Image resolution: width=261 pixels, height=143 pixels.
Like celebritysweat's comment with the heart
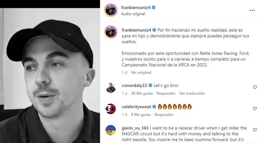coord(255,109)
